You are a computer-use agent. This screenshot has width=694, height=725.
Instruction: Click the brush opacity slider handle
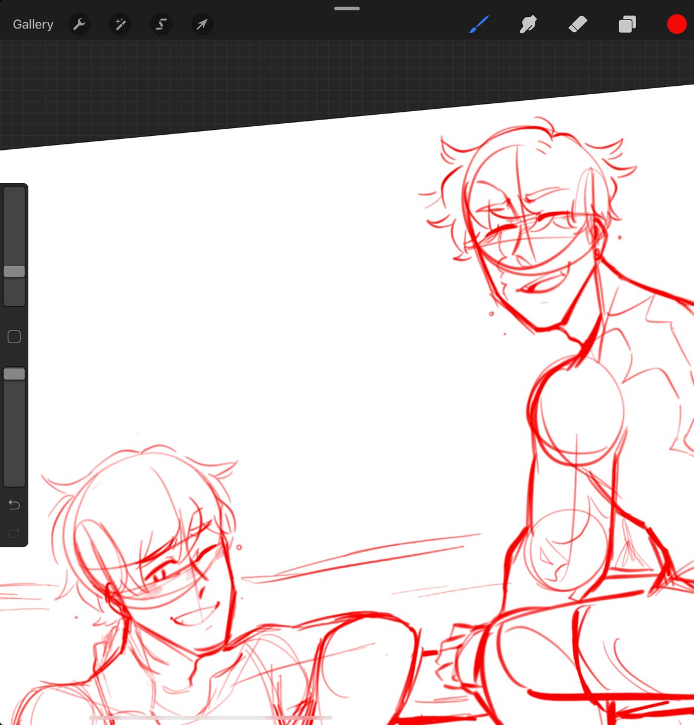point(14,374)
